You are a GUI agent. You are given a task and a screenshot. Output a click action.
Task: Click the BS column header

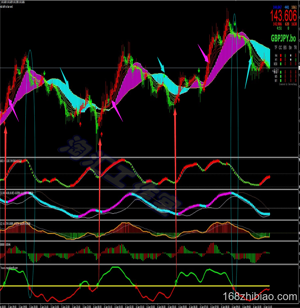point(285,47)
